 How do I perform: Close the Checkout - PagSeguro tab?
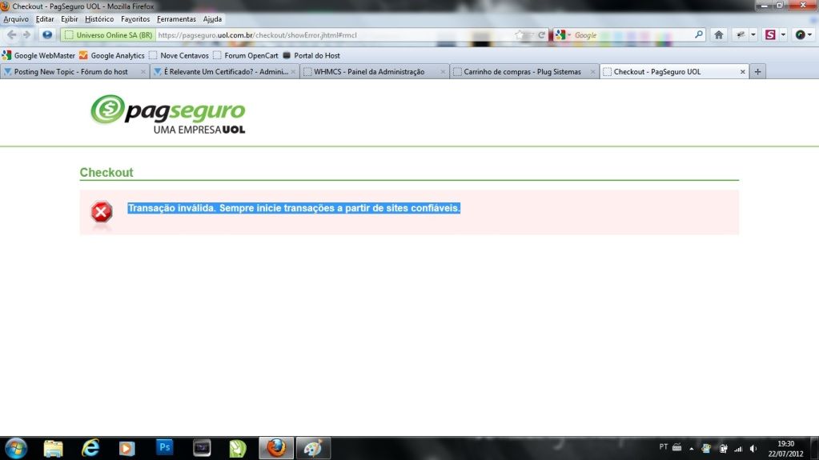point(743,72)
